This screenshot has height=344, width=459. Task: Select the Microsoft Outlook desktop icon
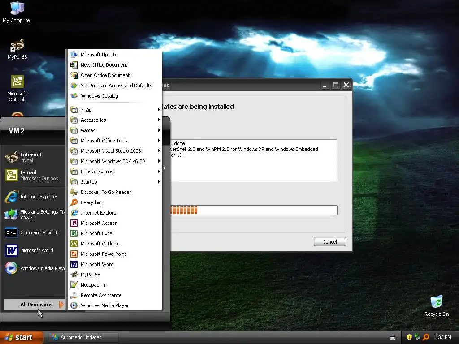click(17, 88)
